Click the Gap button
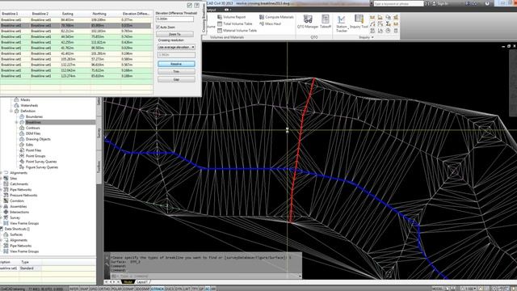This screenshot has width=517, height=291. coord(176,79)
